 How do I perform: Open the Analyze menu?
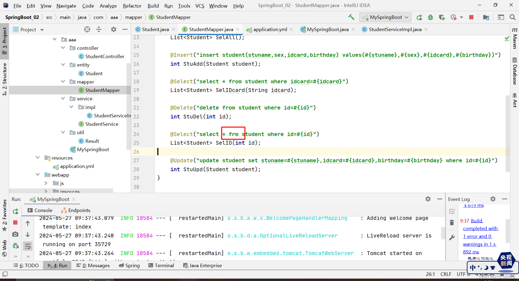108,6
